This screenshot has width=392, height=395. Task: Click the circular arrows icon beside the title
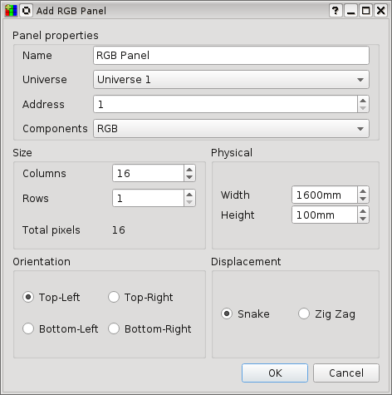click(x=27, y=11)
